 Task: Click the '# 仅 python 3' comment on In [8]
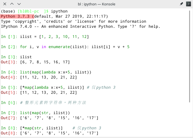point(87,128)
